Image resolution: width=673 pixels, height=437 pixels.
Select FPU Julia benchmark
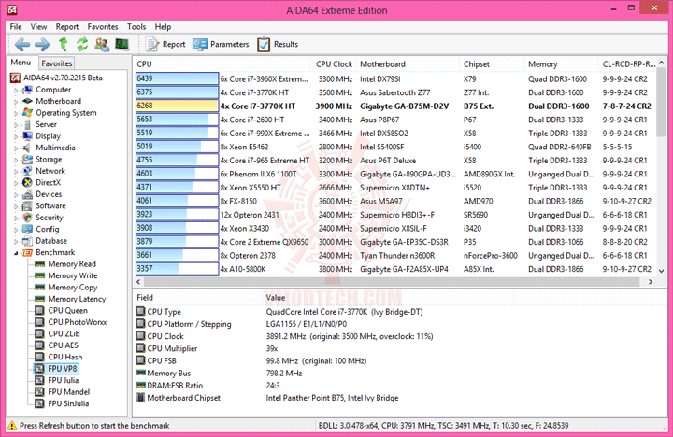(x=64, y=380)
